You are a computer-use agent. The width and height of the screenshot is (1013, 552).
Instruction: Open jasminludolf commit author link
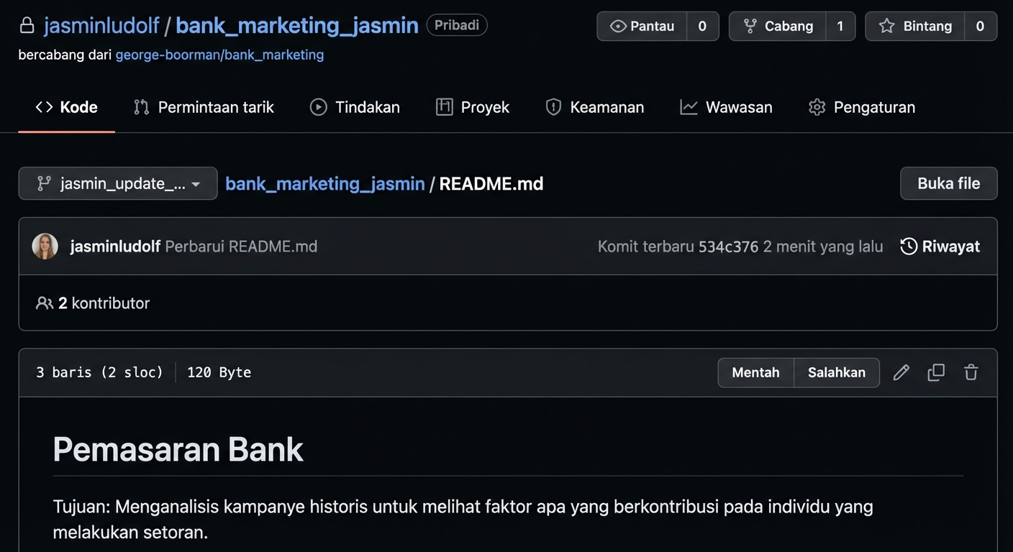(115, 247)
